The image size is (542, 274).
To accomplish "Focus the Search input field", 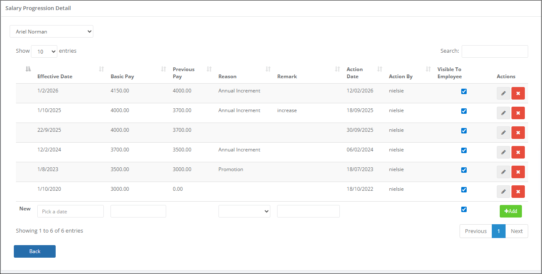I will (x=495, y=51).
